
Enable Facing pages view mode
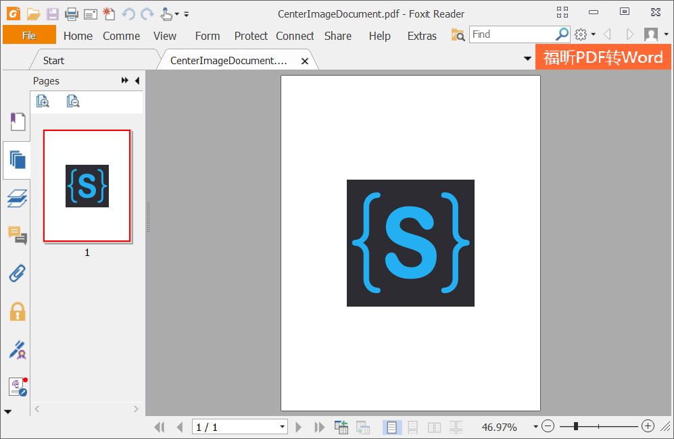(434, 427)
